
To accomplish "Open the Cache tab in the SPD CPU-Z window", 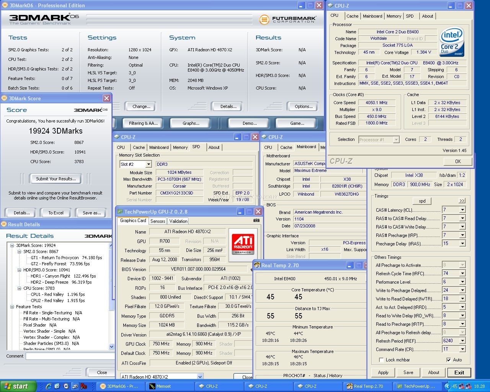I will (139, 147).
